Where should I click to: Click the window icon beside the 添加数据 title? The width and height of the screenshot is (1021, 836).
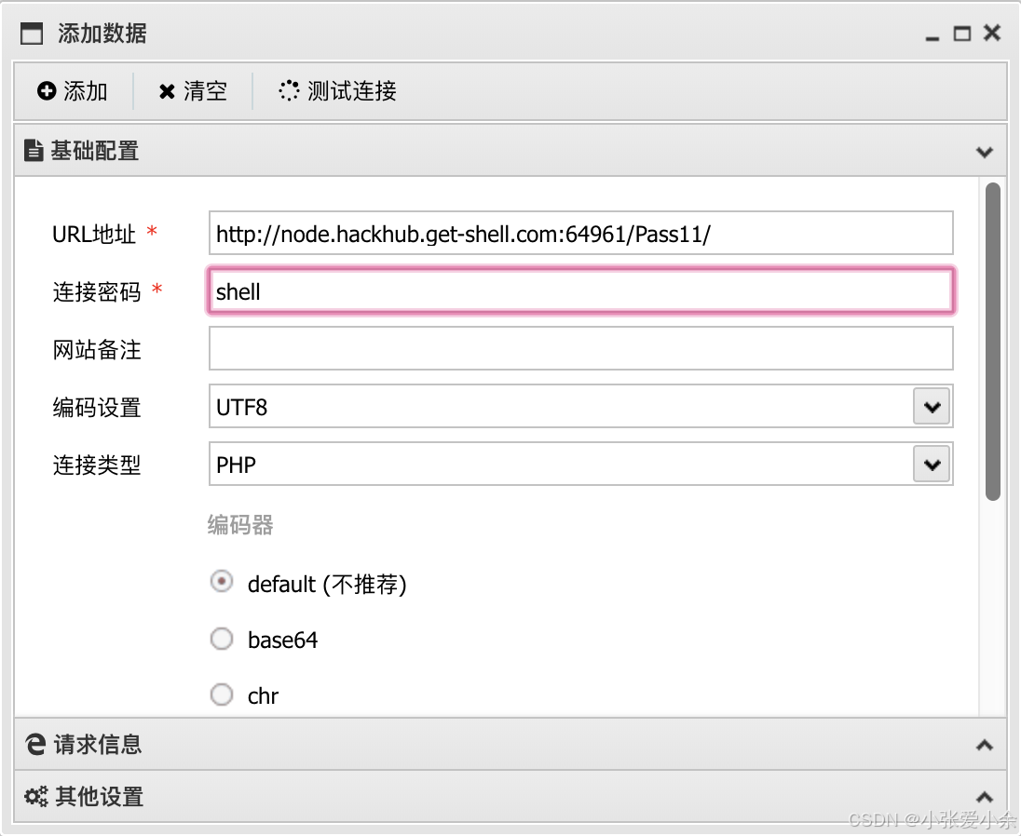point(32,34)
